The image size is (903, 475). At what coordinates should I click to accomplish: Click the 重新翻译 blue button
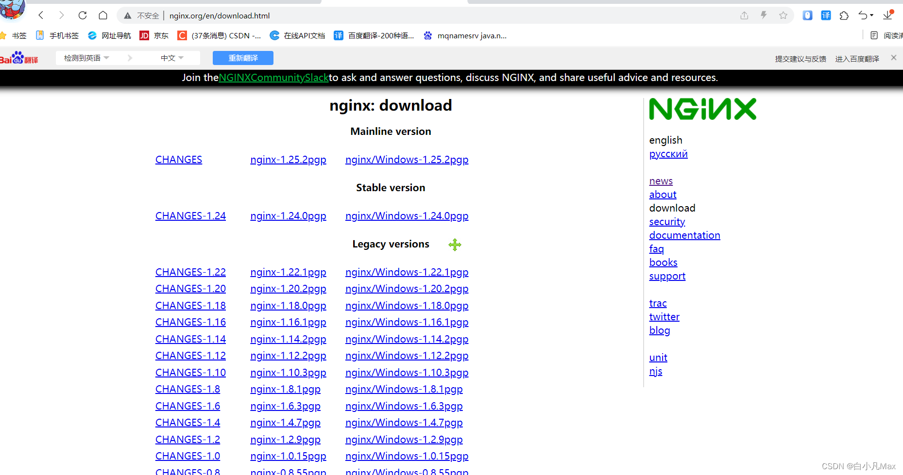[243, 58]
